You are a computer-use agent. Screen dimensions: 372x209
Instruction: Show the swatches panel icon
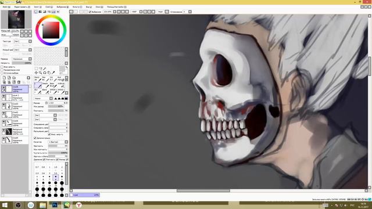[53, 12]
